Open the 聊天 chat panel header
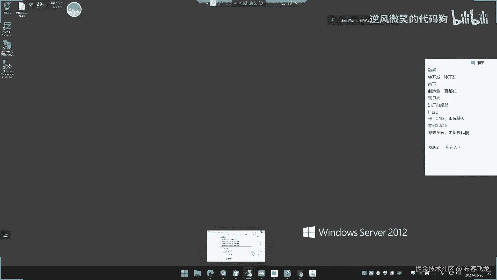 coord(478,63)
